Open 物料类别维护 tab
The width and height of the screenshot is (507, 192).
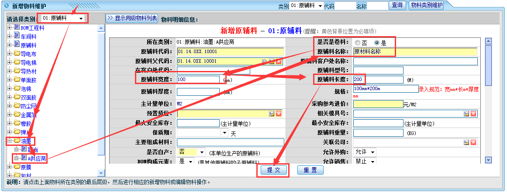pyautogui.click(x=426, y=6)
